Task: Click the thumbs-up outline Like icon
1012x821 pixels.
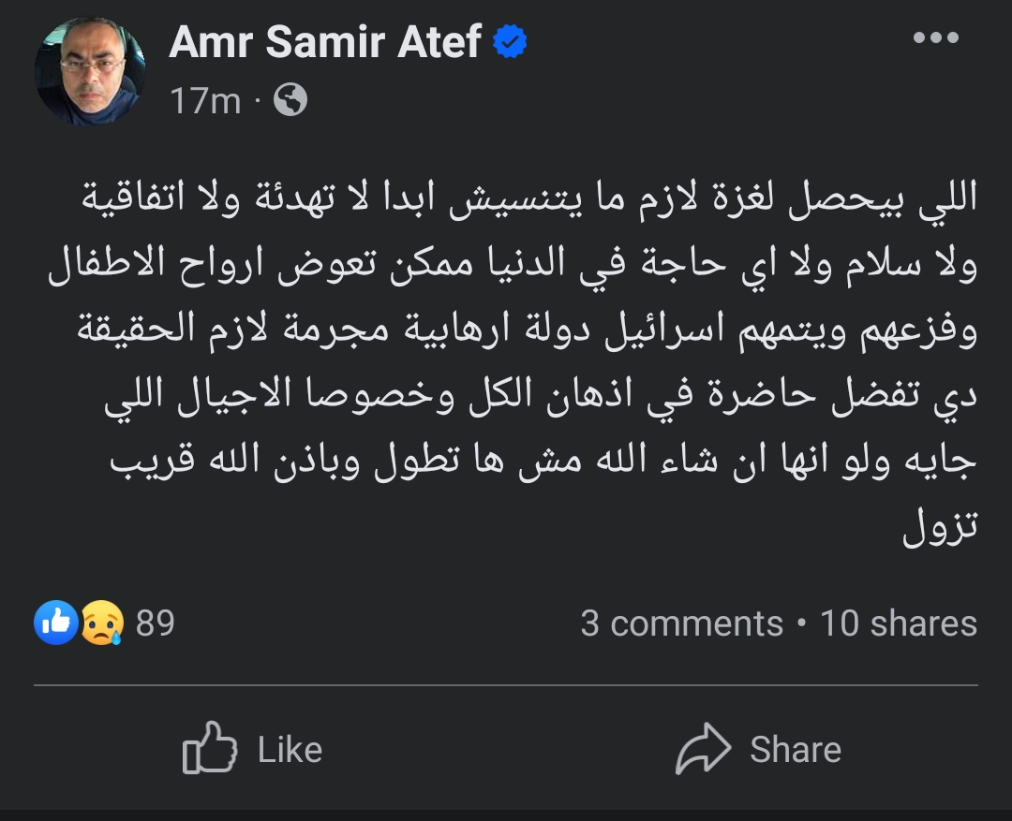Action: point(209,748)
